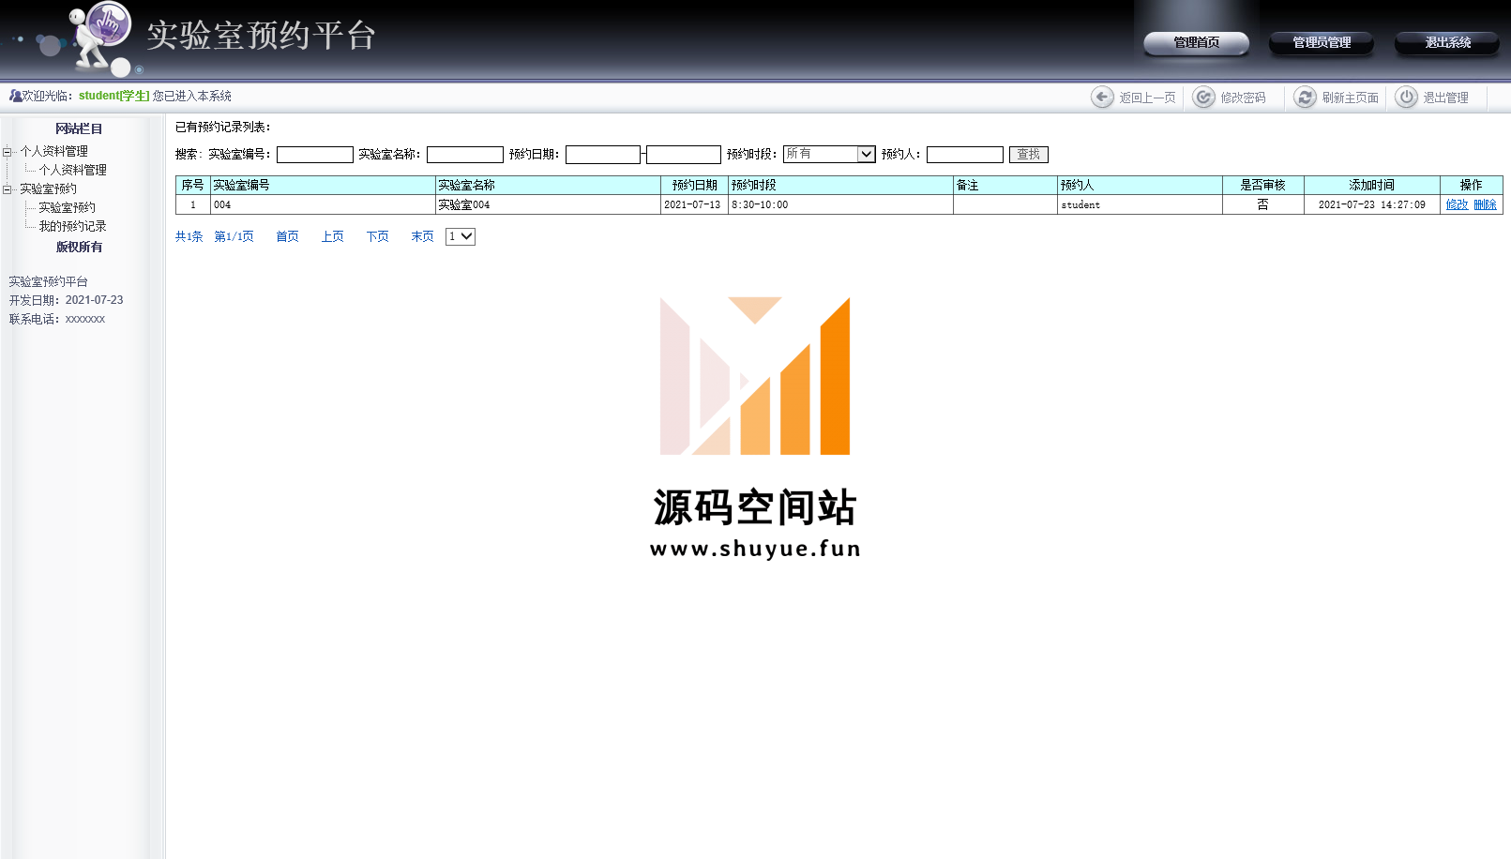Viewport: 1511px width, 859px height.
Task: Click the 实验室预约 parent category label
Action: [48, 188]
